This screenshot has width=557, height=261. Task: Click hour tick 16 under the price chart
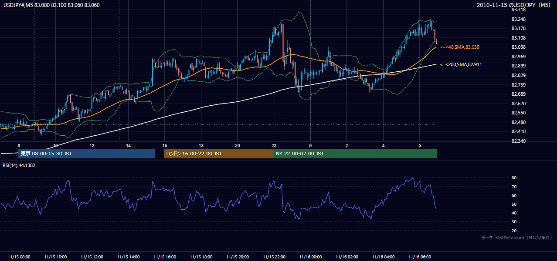tap(165, 145)
